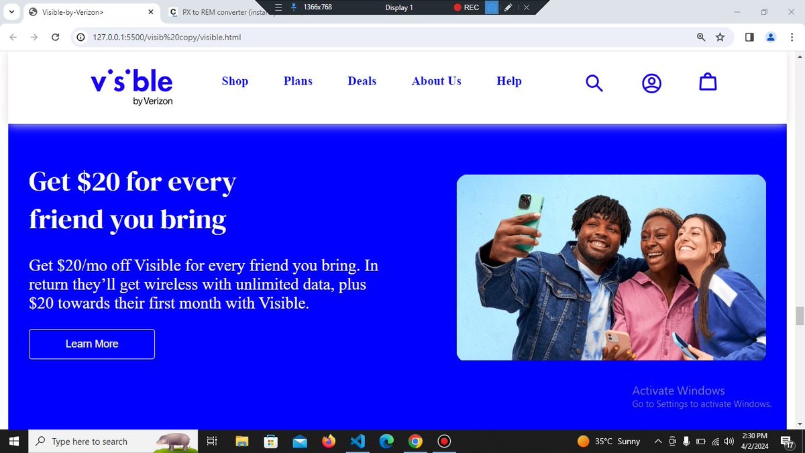Open Visual Studio Code from the taskbar
The height and width of the screenshot is (453, 805).
pyautogui.click(x=358, y=441)
